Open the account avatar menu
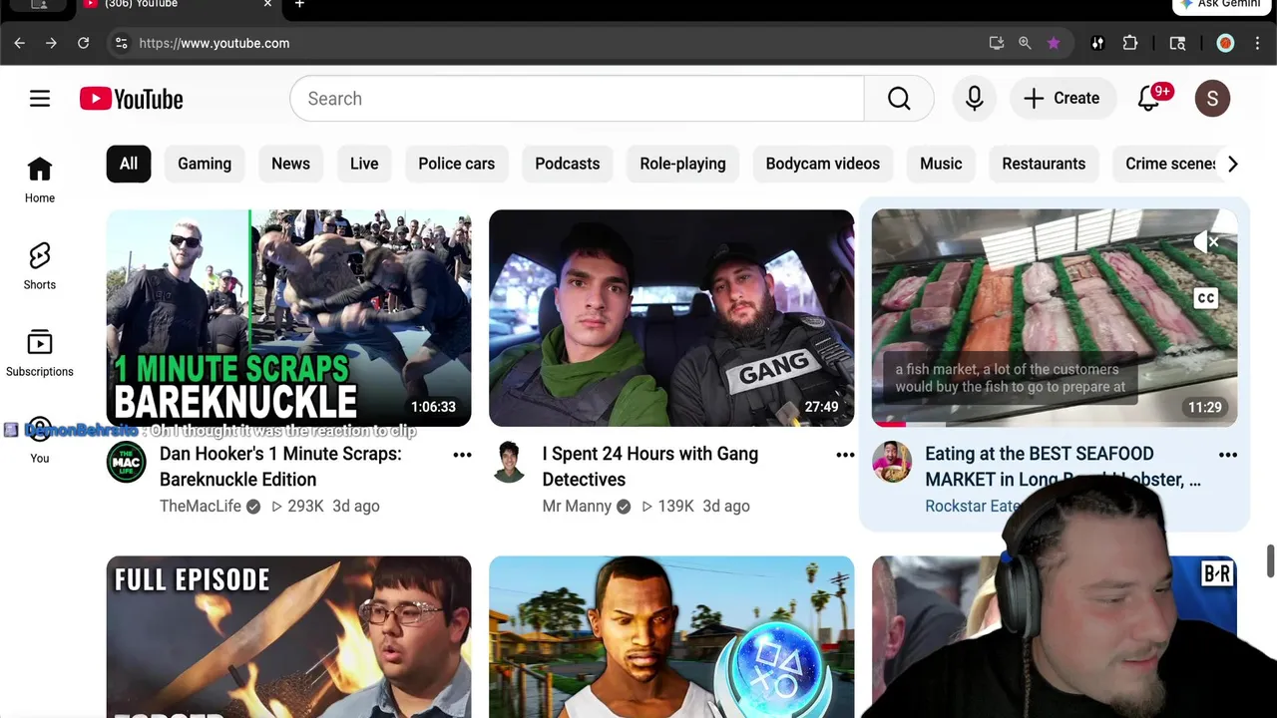The height and width of the screenshot is (718, 1277). 1212,99
